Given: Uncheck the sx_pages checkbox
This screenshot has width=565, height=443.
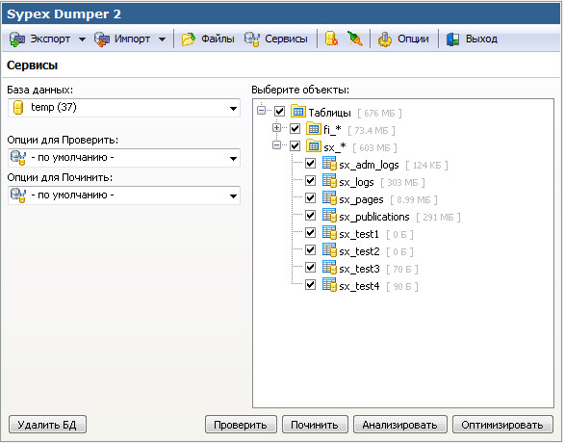Looking at the screenshot, I should click(x=310, y=197).
